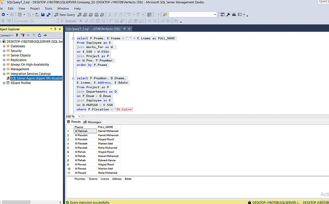Image resolution: width=329 pixels, height=204 pixels.
Task: Click the Activity Monitor icon in toolbar
Action: 149,14
